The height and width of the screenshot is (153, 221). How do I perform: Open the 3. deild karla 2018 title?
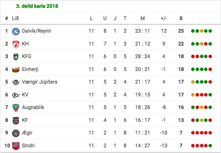click(37, 6)
